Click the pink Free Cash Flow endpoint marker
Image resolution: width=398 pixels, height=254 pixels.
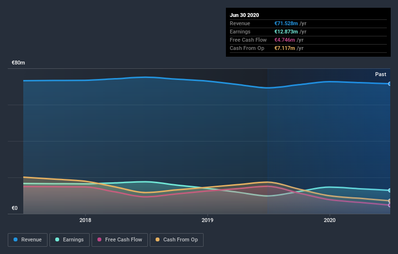pos(389,205)
